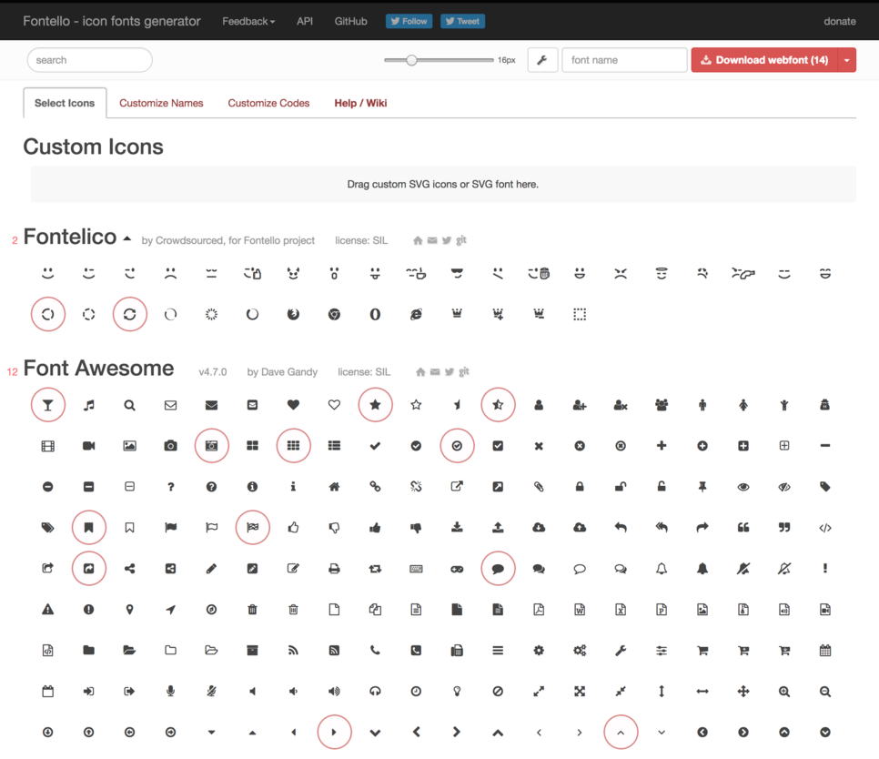The height and width of the screenshot is (759, 879).
Task: Select the Firefox browser icon
Action: (x=293, y=314)
